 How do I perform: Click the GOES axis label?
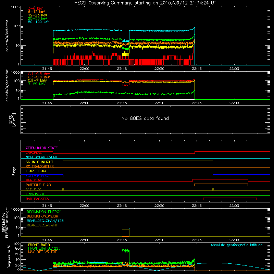[12, 120]
